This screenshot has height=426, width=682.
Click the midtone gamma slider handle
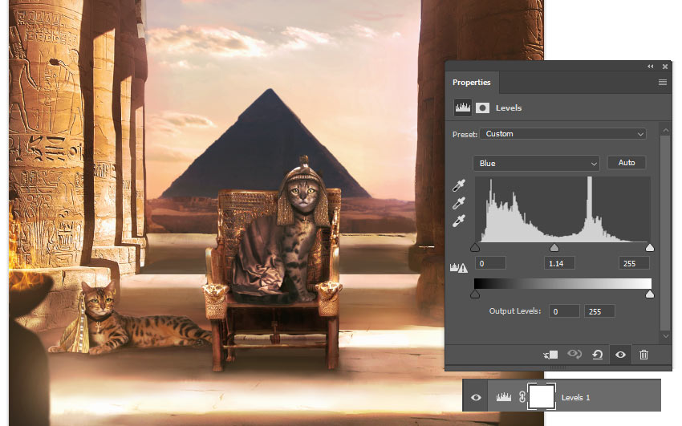click(x=554, y=247)
